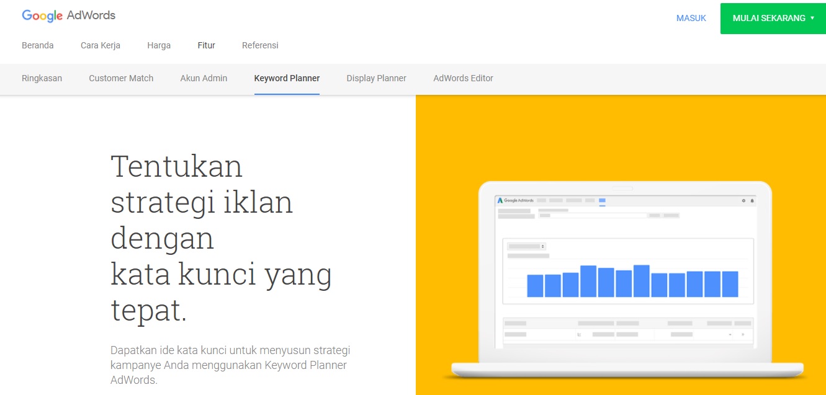The width and height of the screenshot is (826, 395).
Task: Open the dropdown selector above the bar chart
Action: (526, 246)
